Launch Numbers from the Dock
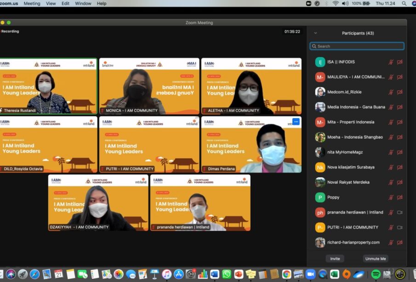Image resolution: width=416 pixels, height=282 pixels. click(x=202, y=274)
